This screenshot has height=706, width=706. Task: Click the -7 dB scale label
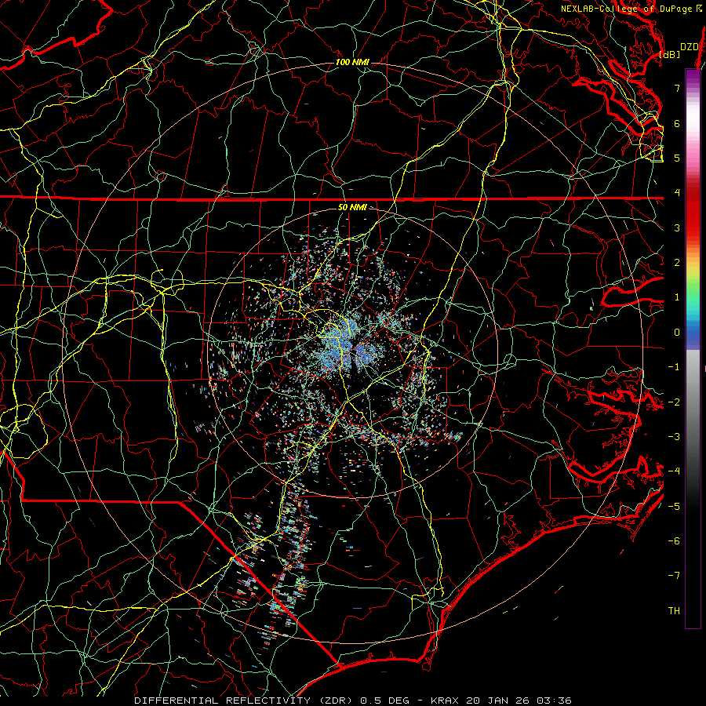point(674,576)
